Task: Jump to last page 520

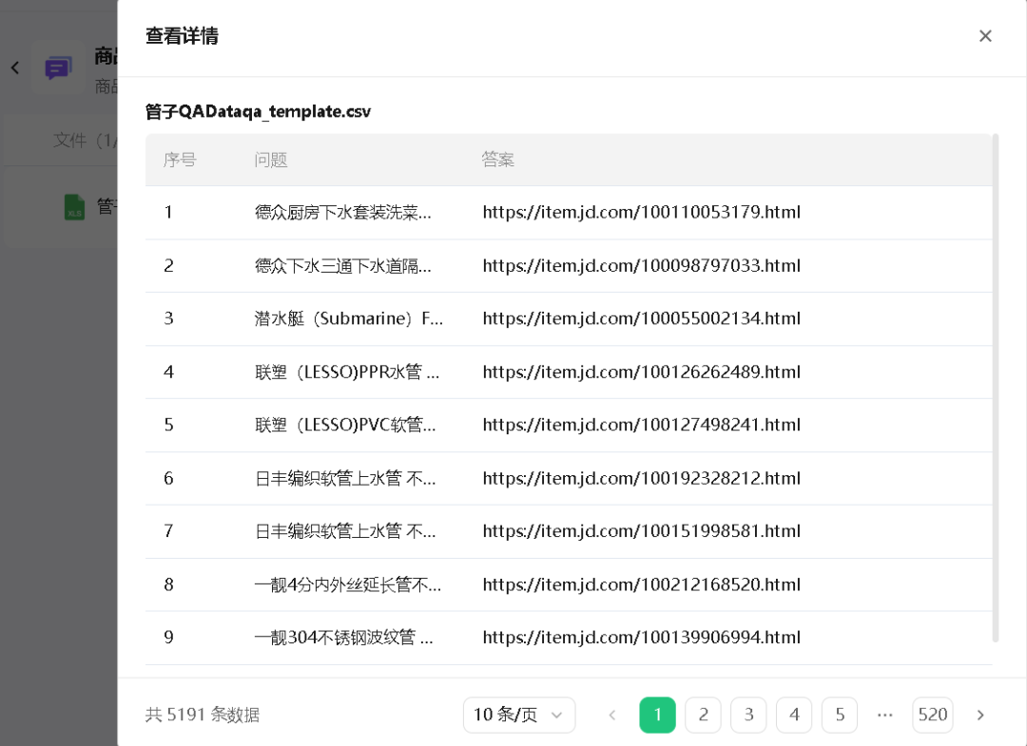Action: tap(933, 715)
